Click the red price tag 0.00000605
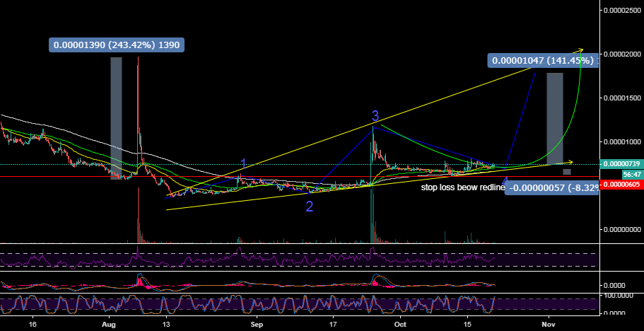644x331 pixels. pyautogui.click(x=621, y=185)
